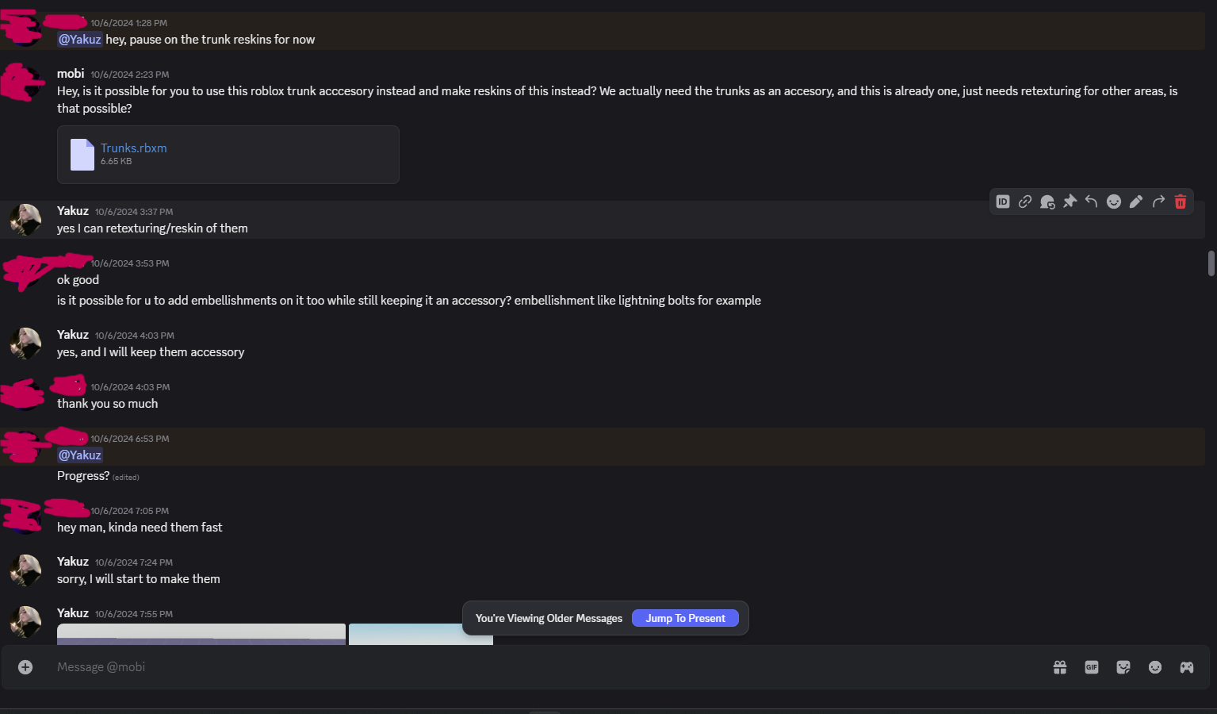Image resolution: width=1217 pixels, height=714 pixels.
Task: Open the Yakuz avatar at 4:03 PM message
Action: coord(25,344)
